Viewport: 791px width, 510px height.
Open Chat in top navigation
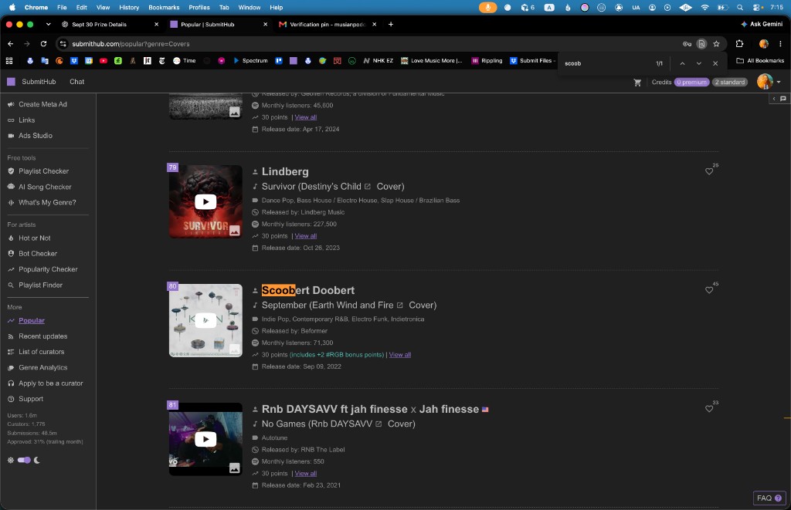click(x=76, y=82)
